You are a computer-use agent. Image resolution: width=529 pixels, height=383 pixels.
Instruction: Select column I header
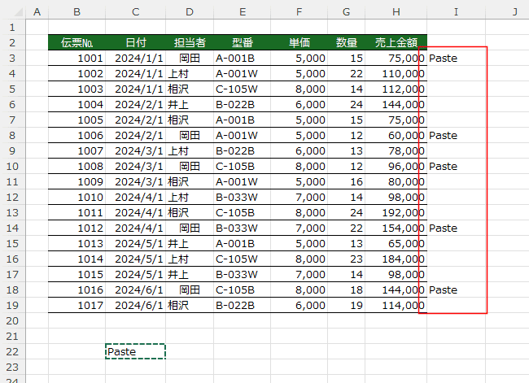coord(456,12)
